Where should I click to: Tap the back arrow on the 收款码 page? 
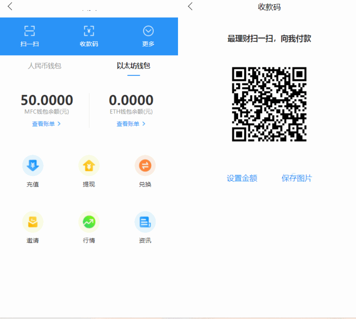[x=190, y=6]
